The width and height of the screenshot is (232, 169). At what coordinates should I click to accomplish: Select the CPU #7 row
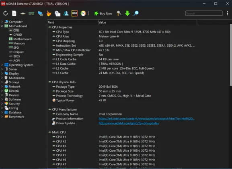point(122,164)
